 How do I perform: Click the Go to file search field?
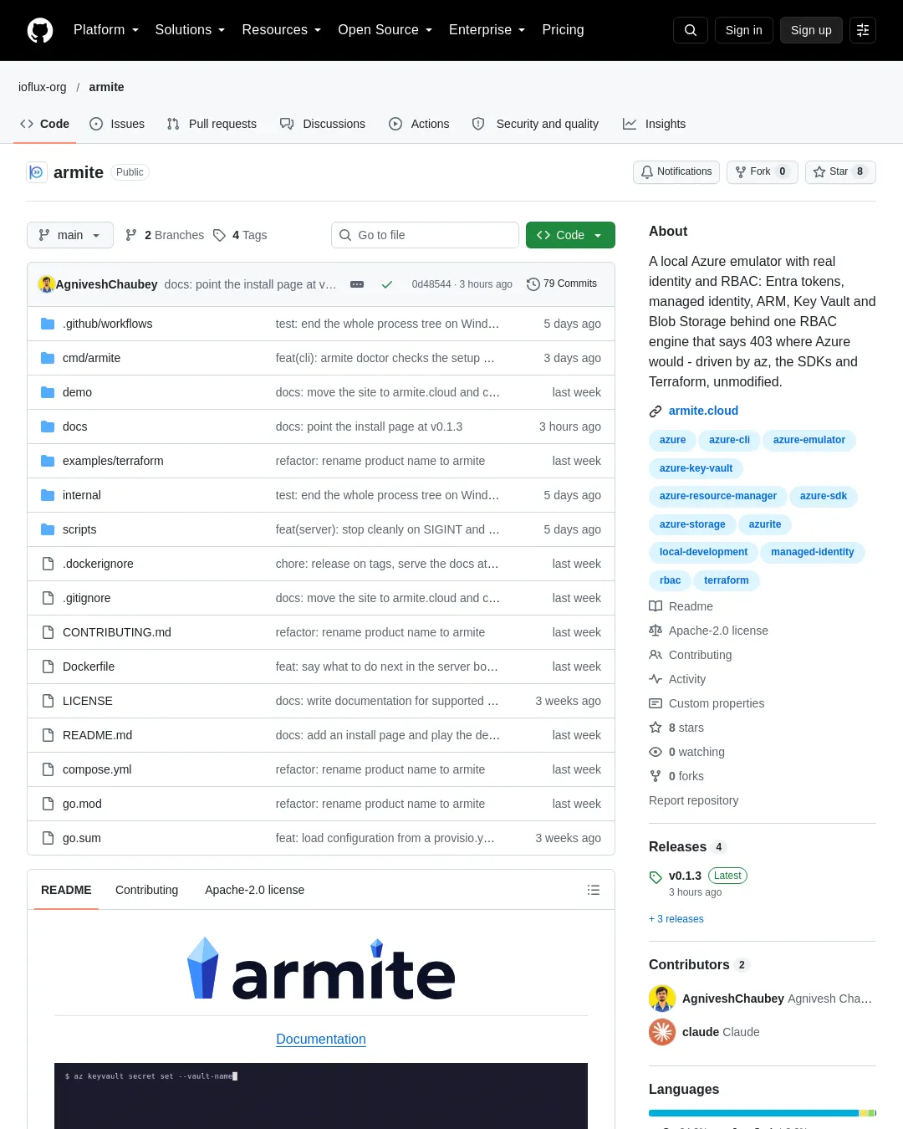point(425,235)
